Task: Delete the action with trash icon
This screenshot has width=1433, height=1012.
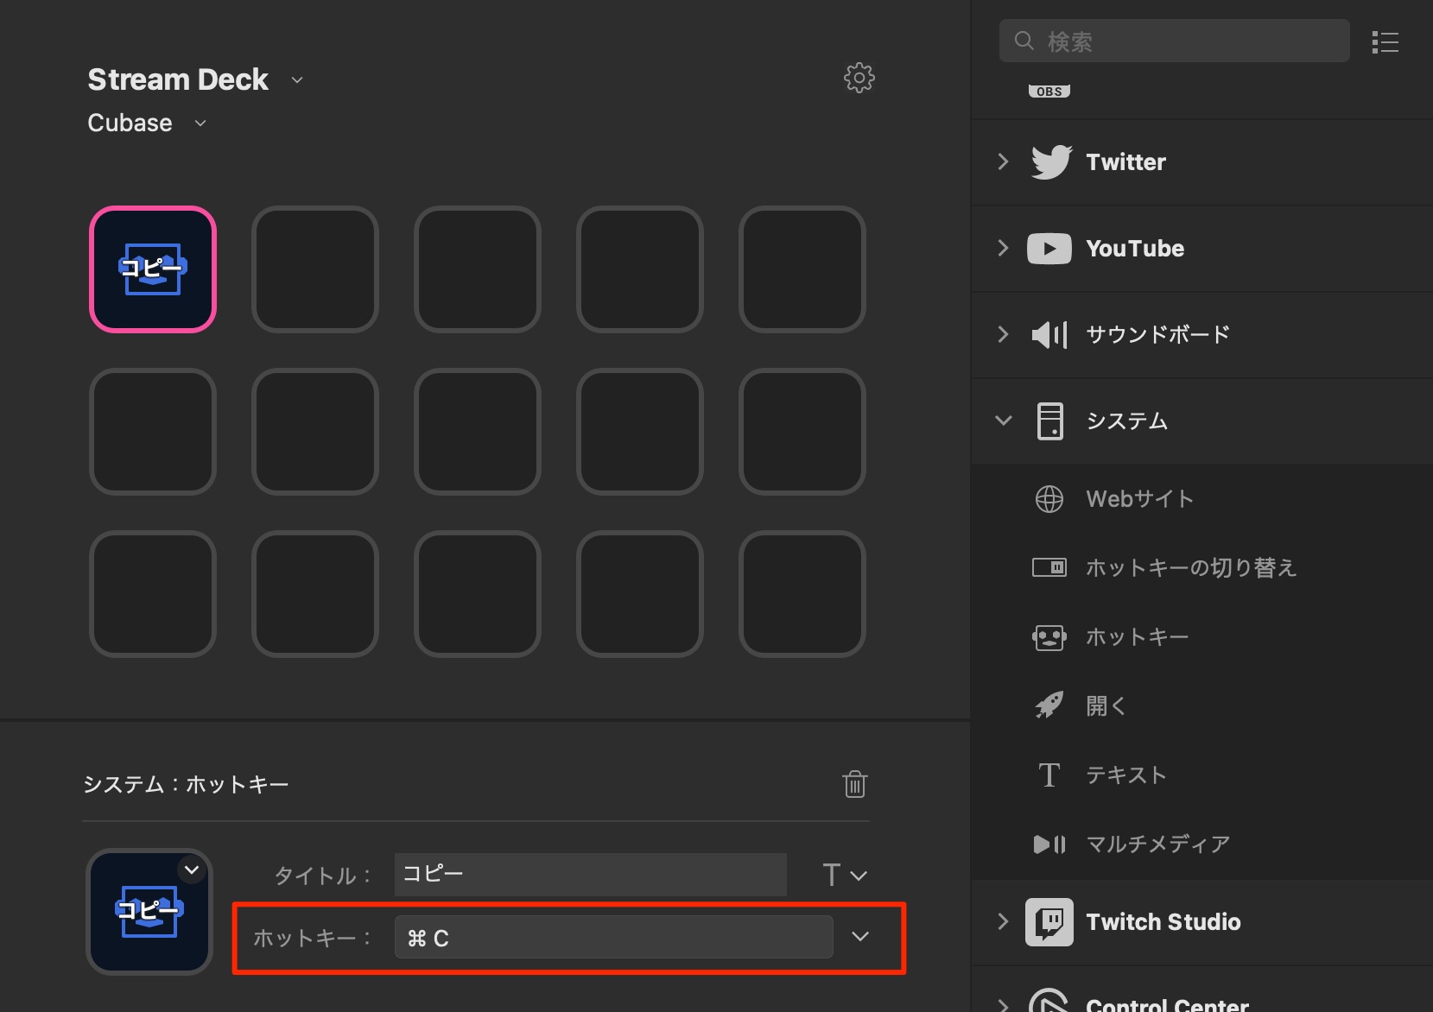Action: tap(854, 784)
